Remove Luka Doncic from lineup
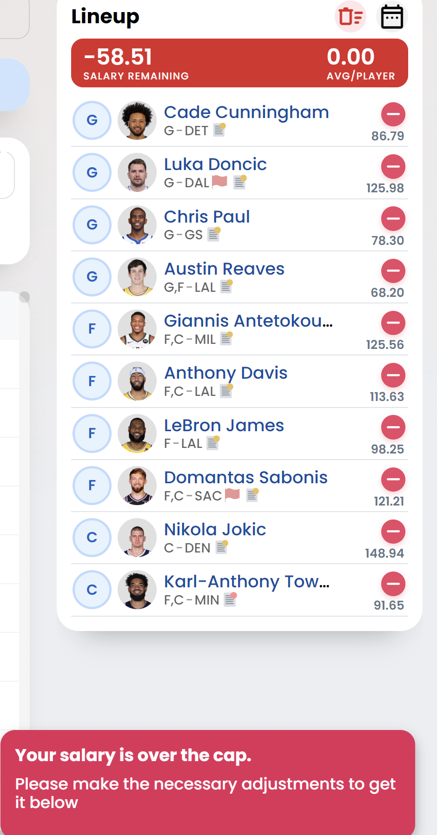This screenshot has height=835, width=437. 393,166
